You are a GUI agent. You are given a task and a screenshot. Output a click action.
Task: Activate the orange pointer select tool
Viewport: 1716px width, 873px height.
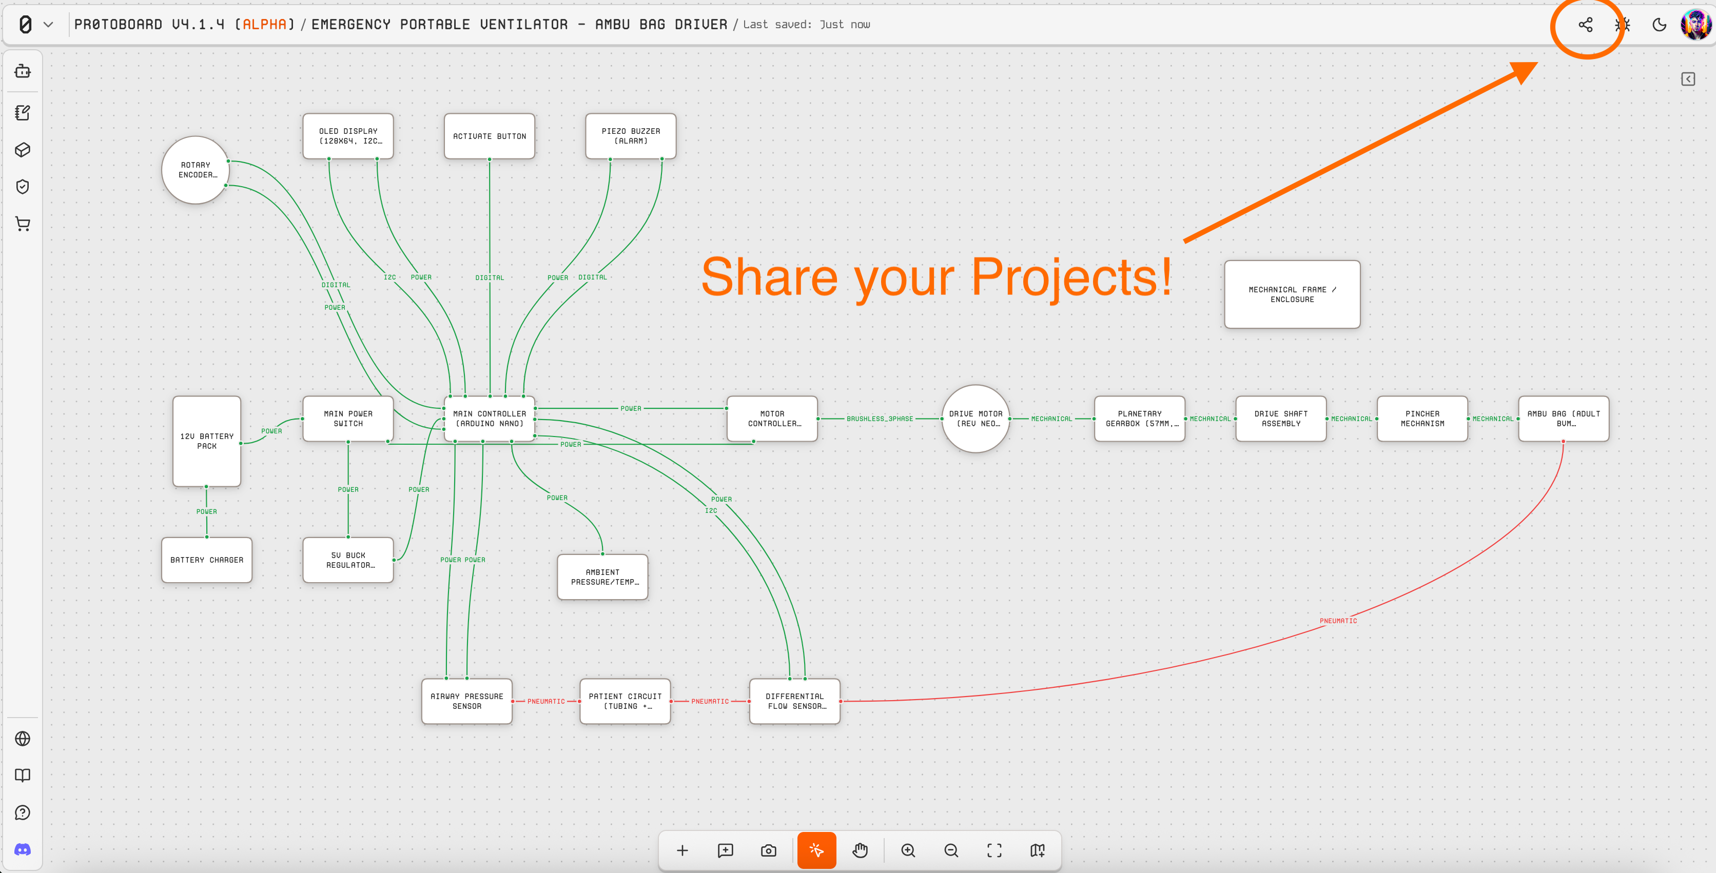[817, 850]
